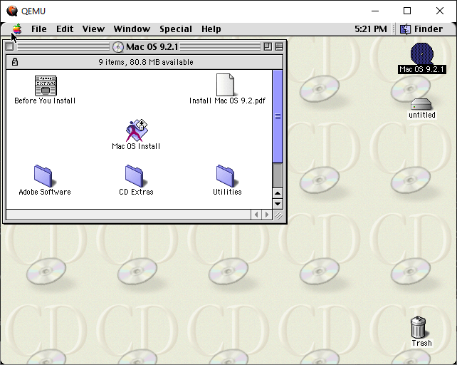The width and height of the screenshot is (457, 365).
Task: Click the horizontal scrollbar right arrow
Action: tap(267, 215)
